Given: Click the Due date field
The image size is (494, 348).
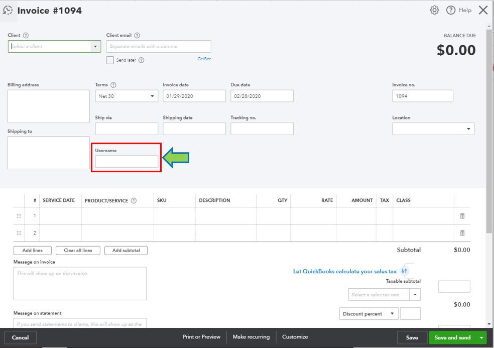Looking at the screenshot, I should (262, 96).
